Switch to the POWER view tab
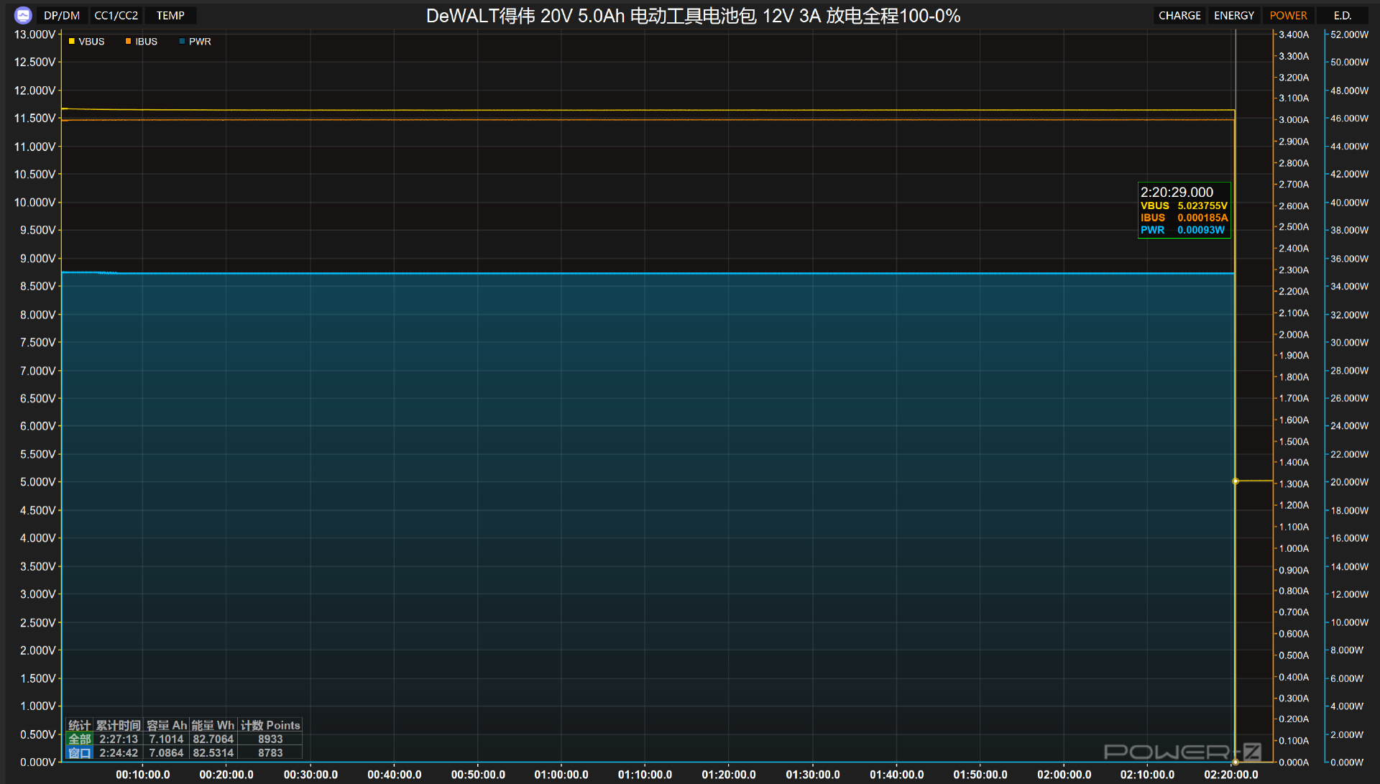 [x=1288, y=15]
